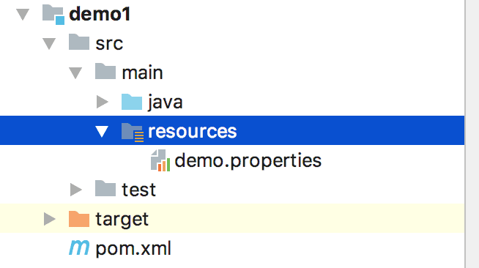Expand the target folder arrow
This screenshot has width=479, height=268.
[50, 219]
